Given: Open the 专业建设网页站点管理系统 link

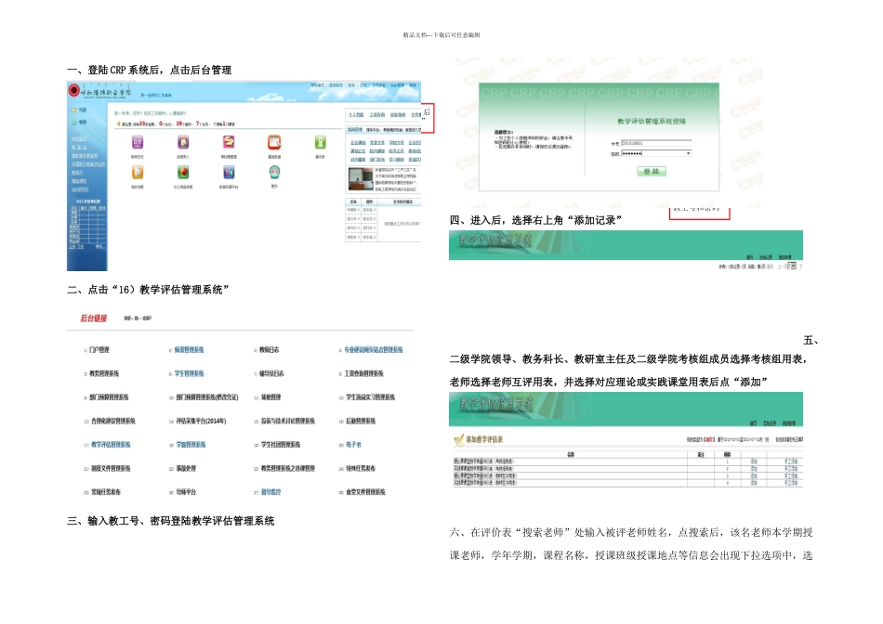Looking at the screenshot, I should coord(374,350).
